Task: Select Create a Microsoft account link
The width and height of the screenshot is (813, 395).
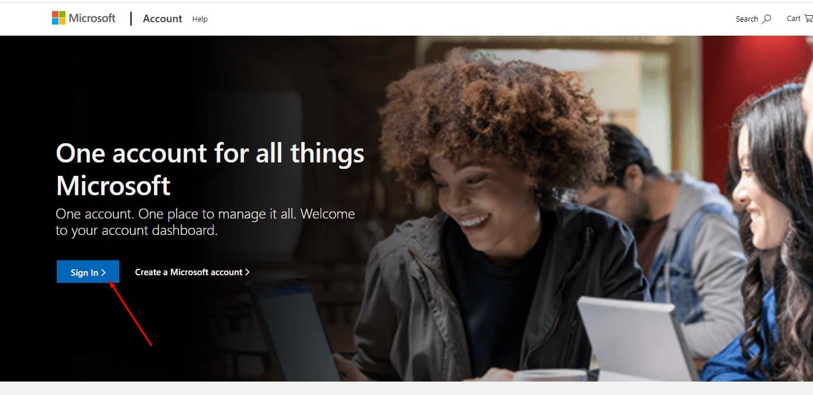Action: (x=192, y=272)
